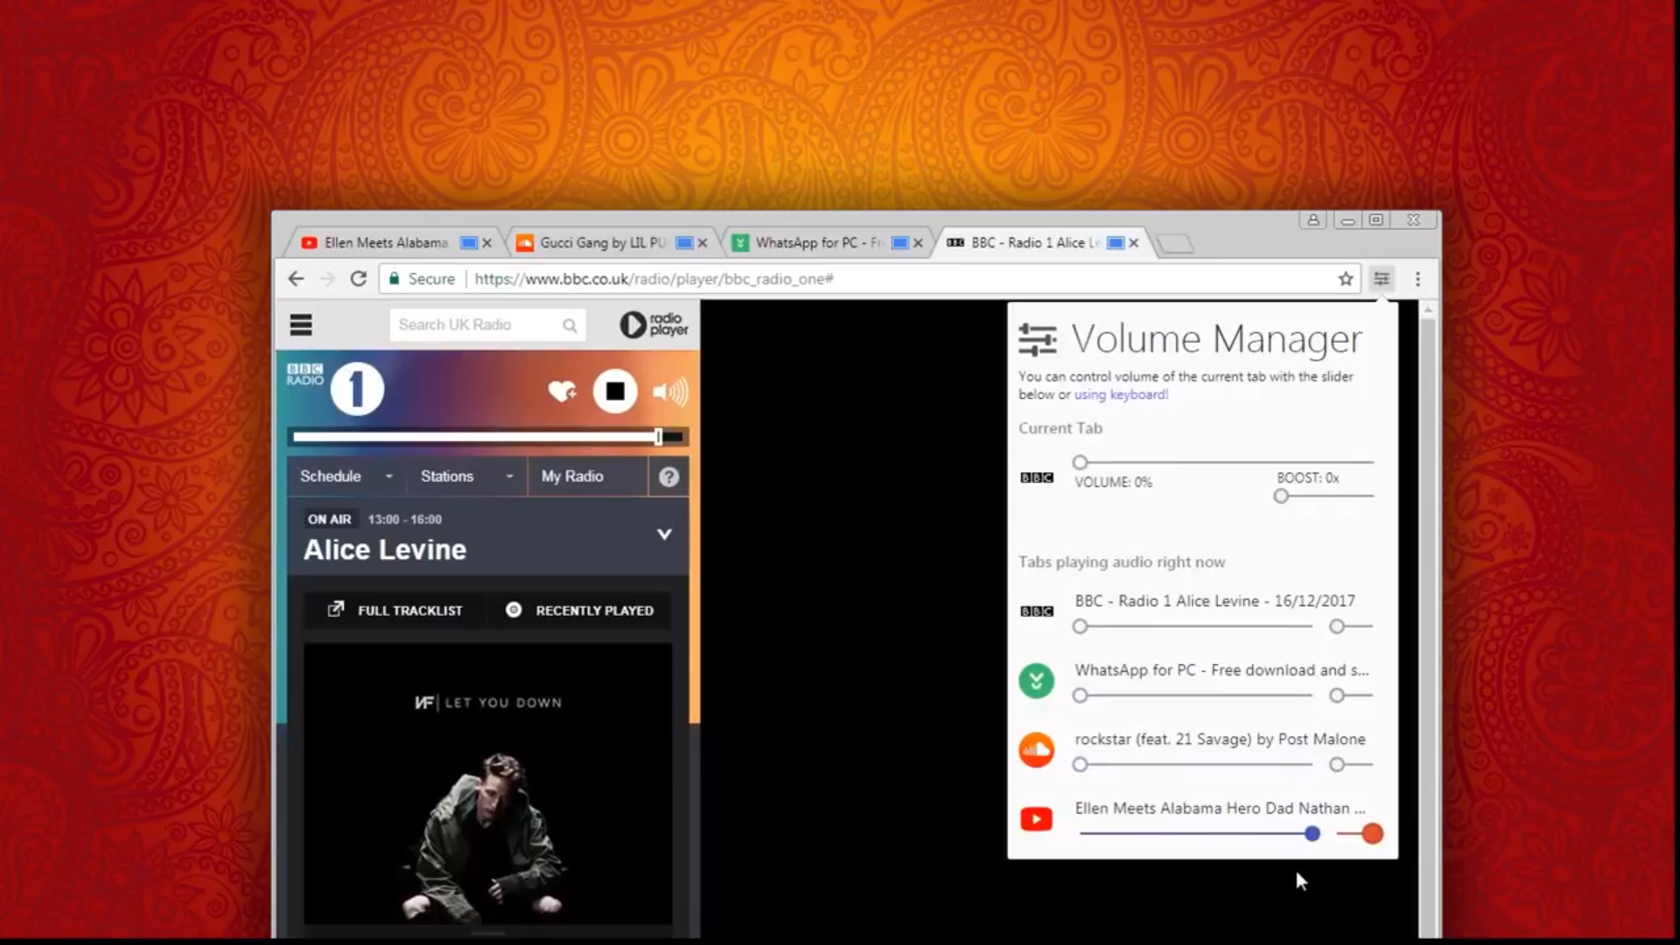The image size is (1680, 945).
Task: Open Chrome's three-dot menu
Action: pyautogui.click(x=1417, y=279)
